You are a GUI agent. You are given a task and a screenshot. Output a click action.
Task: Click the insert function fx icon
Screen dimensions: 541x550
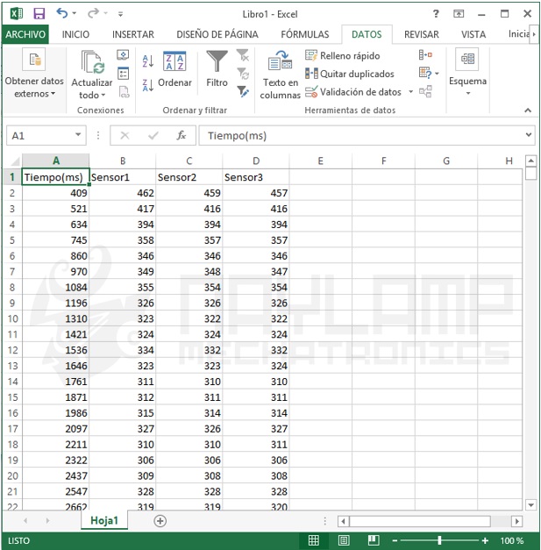[x=182, y=136]
